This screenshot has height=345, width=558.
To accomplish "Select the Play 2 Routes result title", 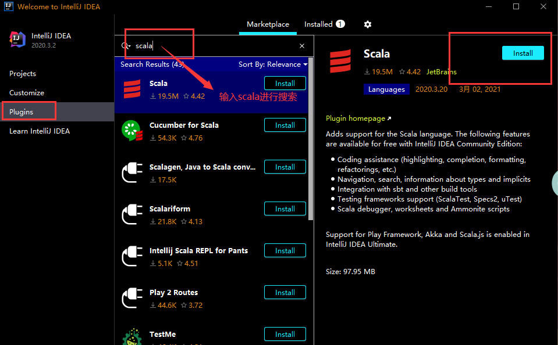I will tap(173, 292).
